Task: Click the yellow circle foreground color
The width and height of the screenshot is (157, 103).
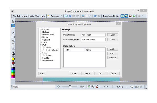Action: coord(13,59)
